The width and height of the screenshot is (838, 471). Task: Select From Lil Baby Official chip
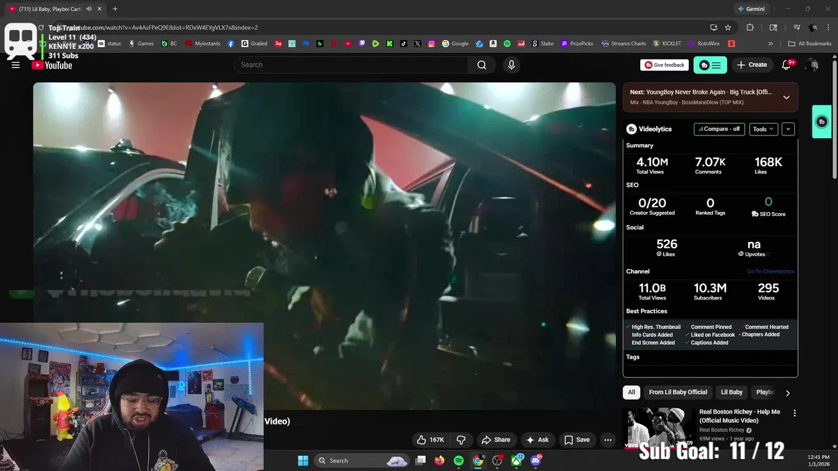[x=678, y=392]
